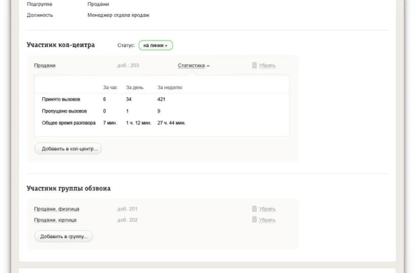Click Убрать link for Продажи, юрлица
Viewport: 415px width, 273px height.
pos(267,220)
